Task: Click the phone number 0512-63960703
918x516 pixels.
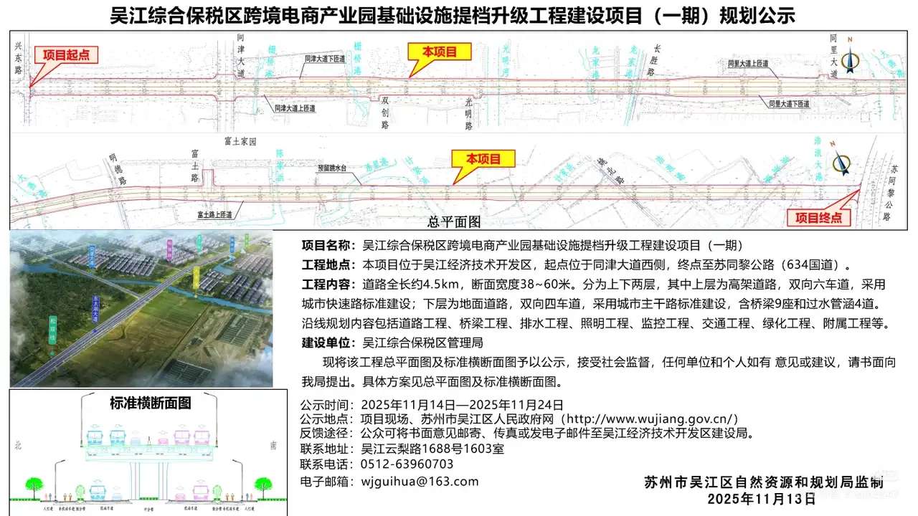Action: [407, 464]
